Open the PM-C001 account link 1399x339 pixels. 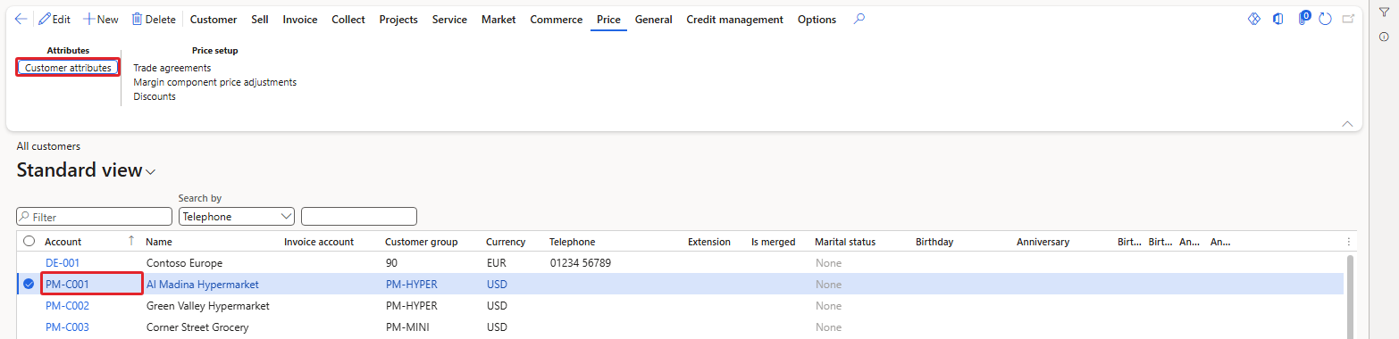(67, 284)
